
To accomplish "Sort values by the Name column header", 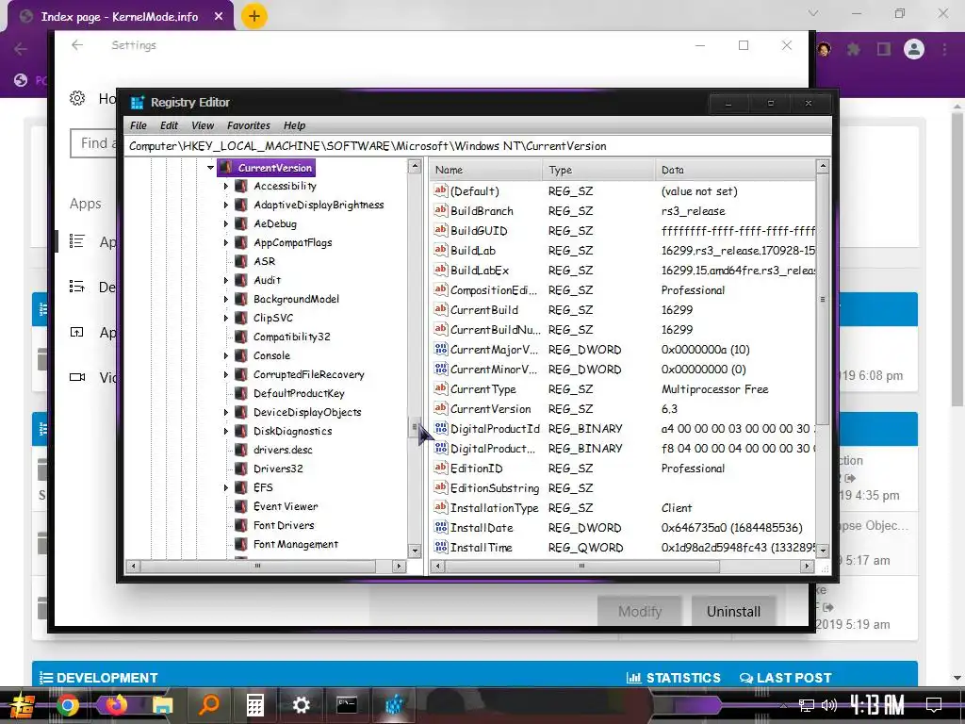I will [485, 170].
